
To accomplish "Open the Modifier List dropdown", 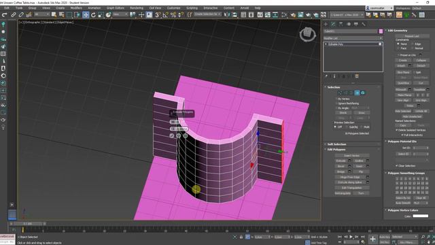I will 353,38.
